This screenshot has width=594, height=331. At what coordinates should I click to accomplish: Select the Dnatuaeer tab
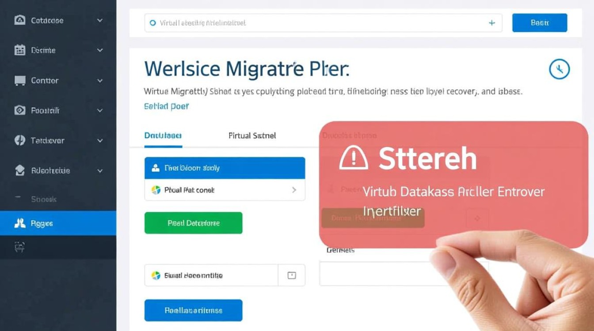point(163,135)
